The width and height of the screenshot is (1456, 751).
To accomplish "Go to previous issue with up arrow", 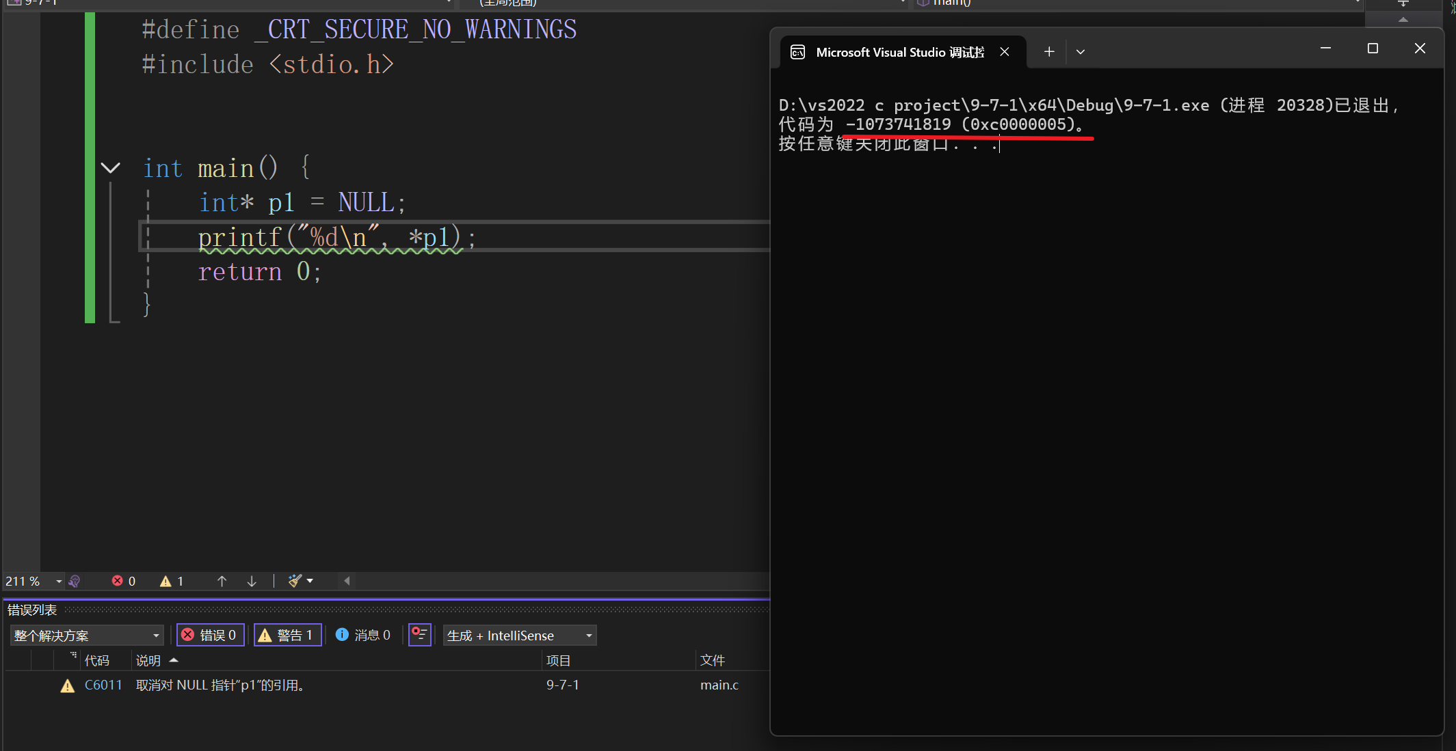I will [222, 582].
